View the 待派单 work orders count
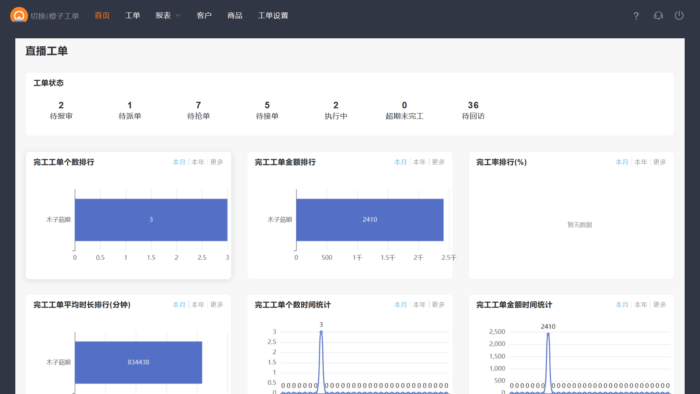 [130, 110]
